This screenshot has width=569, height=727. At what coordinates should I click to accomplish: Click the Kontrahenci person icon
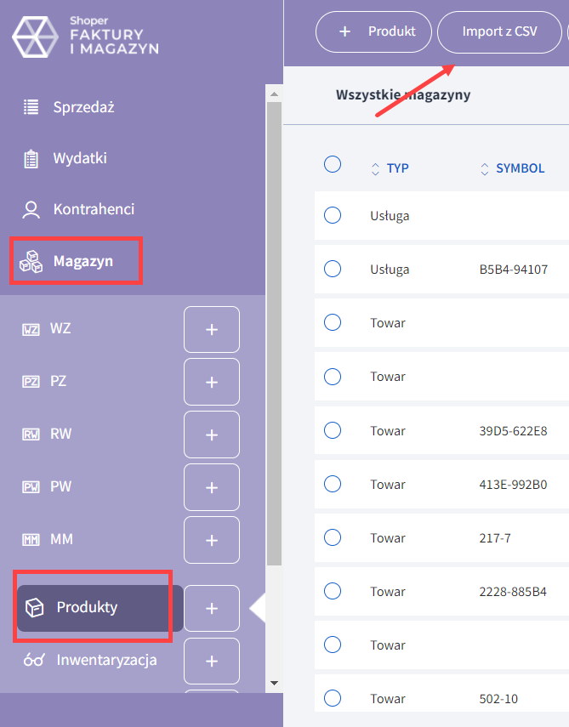pyautogui.click(x=31, y=209)
